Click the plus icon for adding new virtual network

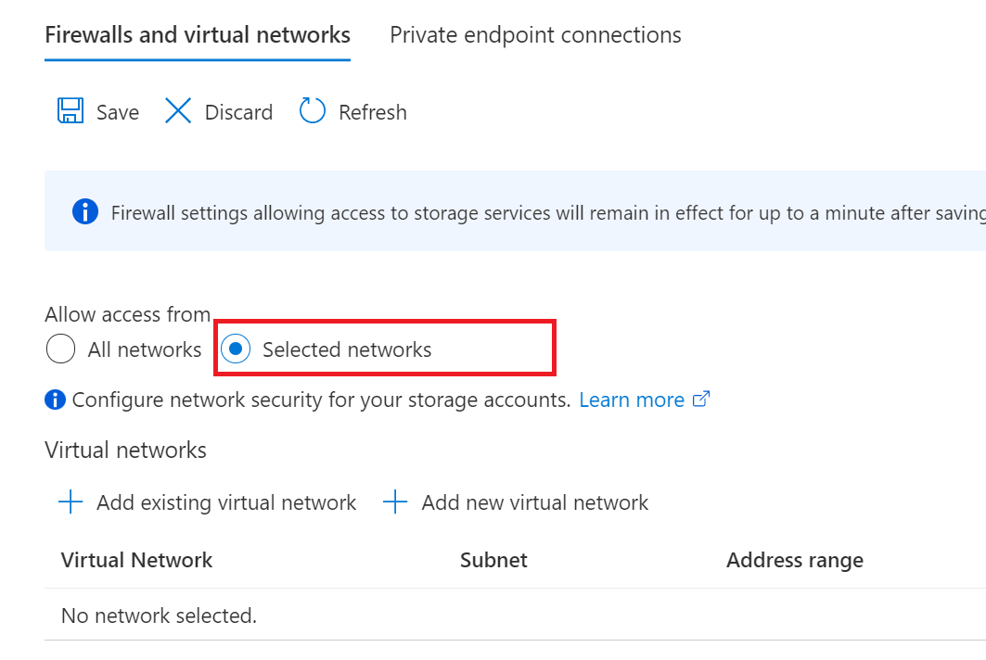[394, 501]
